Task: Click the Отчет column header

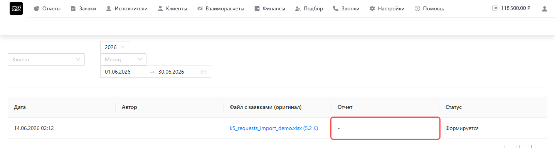Action: click(x=385, y=107)
